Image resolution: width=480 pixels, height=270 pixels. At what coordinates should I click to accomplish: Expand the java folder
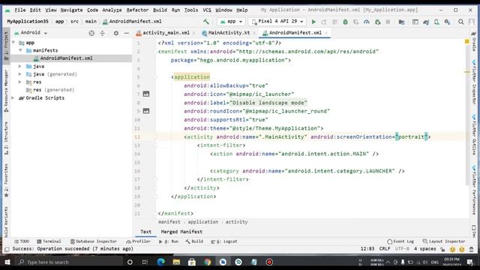[x=20, y=66]
